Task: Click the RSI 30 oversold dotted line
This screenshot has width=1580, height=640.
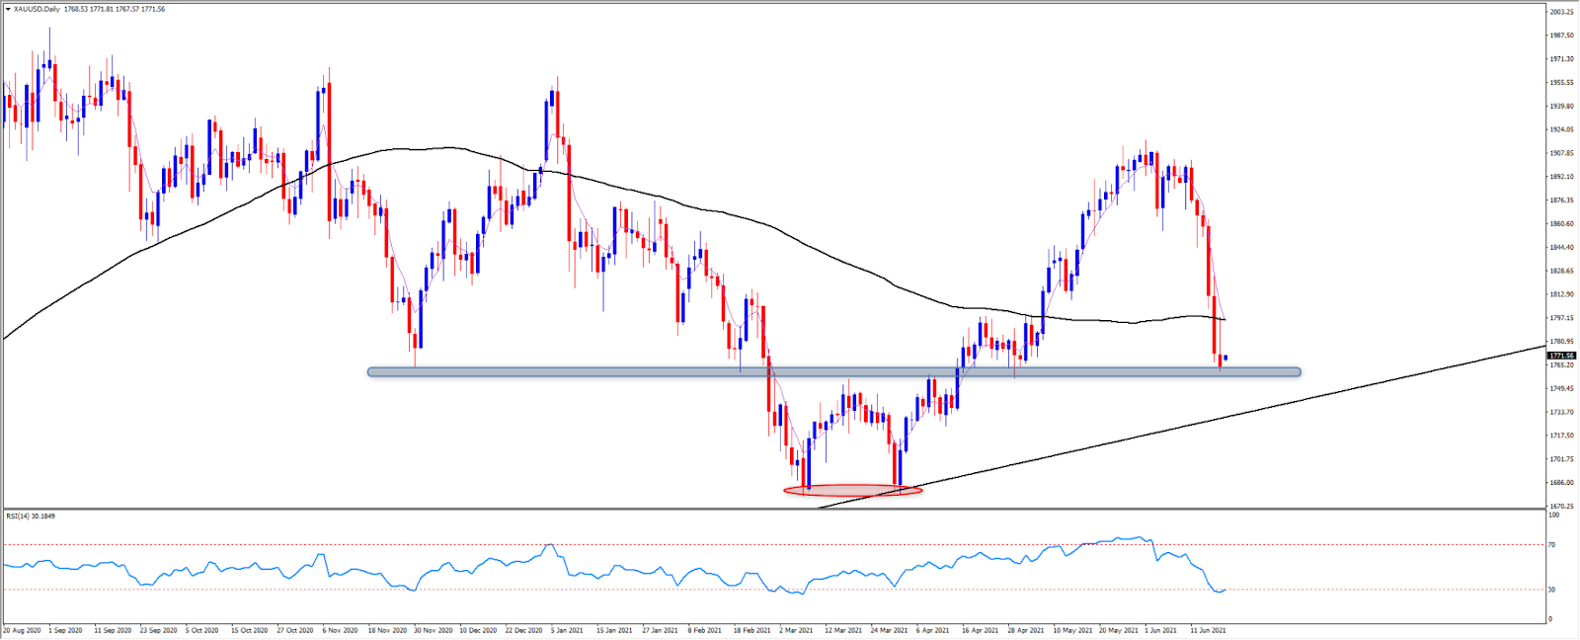Action: pyautogui.click(x=691, y=590)
